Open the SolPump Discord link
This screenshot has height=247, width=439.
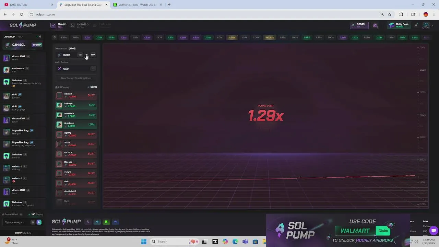[x=115, y=222]
